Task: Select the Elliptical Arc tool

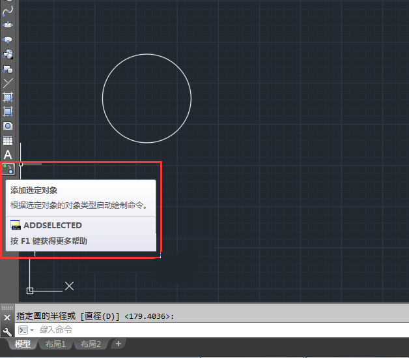Action: [x=8, y=40]
